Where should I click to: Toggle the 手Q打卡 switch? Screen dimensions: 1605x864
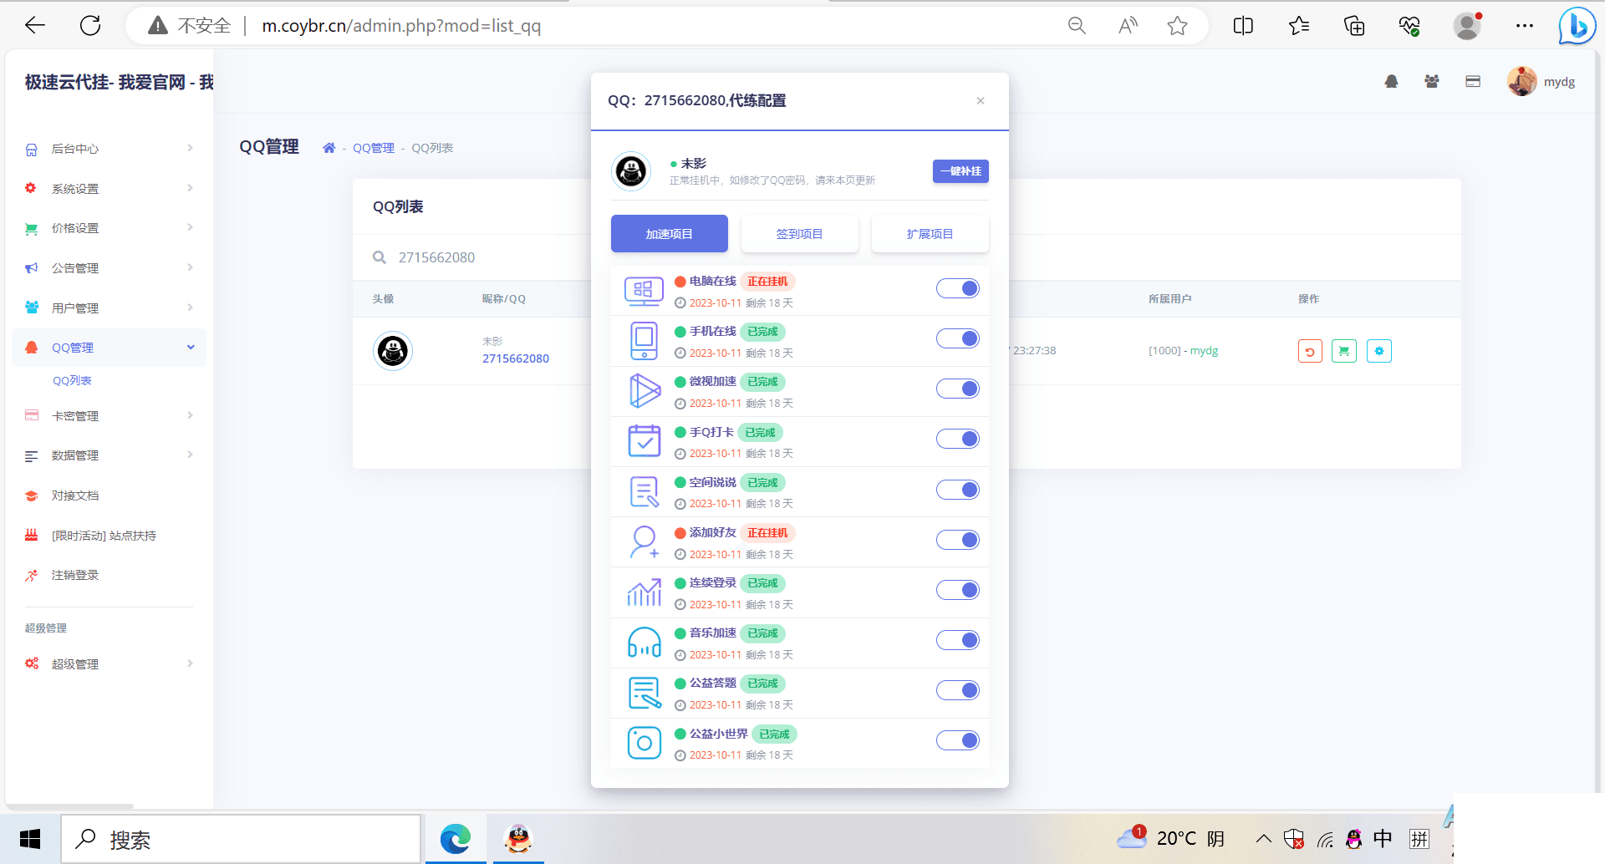coord(958,439)
